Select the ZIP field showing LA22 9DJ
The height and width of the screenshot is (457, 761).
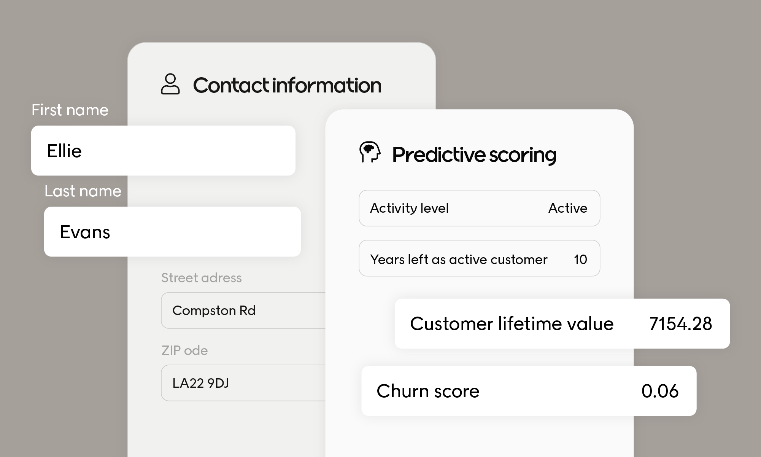[243, 383]
